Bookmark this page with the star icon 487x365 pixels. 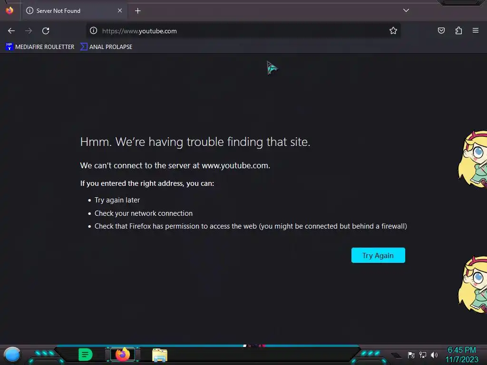[393, 30]
